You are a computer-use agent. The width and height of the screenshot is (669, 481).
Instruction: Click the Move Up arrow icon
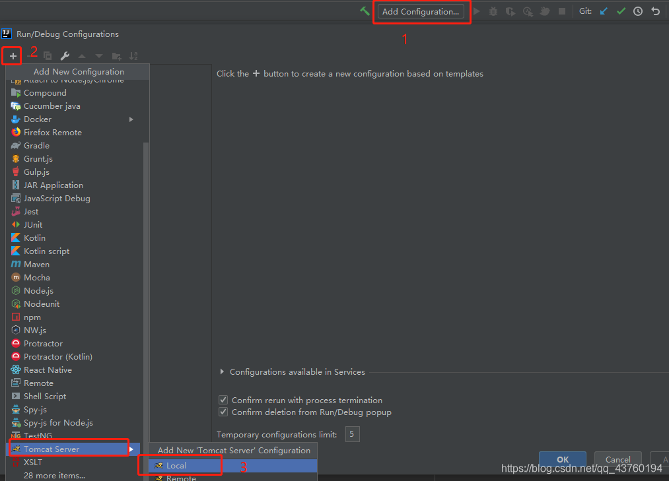(82, 56)
